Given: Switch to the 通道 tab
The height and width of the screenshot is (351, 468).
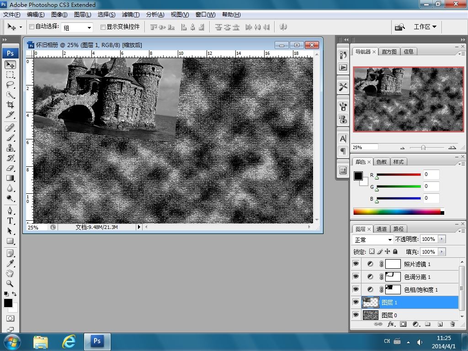Looking at the screenshot, I should 382,229.
